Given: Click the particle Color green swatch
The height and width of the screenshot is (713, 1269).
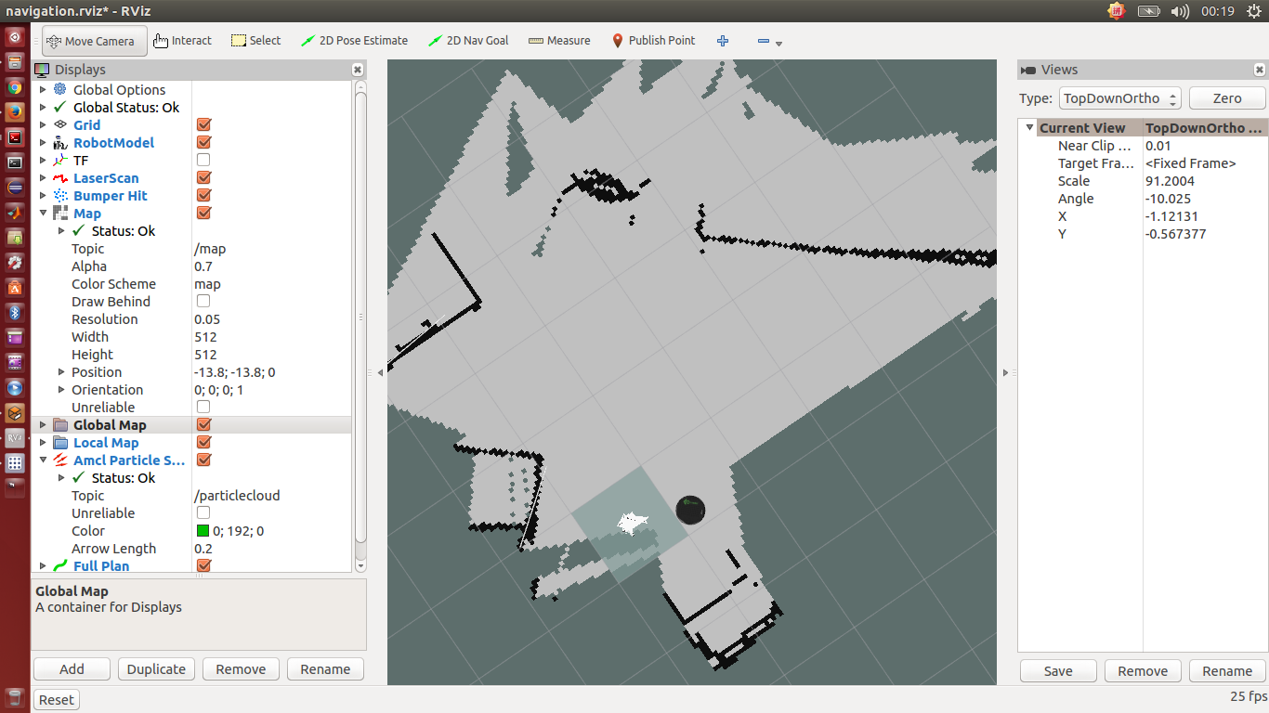Looking at the screenshot, I should click(203, 531).
